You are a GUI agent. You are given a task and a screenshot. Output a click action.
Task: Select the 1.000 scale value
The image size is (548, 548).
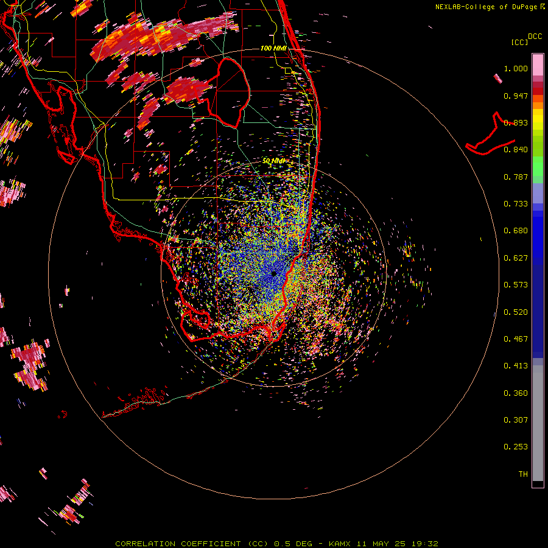point(516,68)
